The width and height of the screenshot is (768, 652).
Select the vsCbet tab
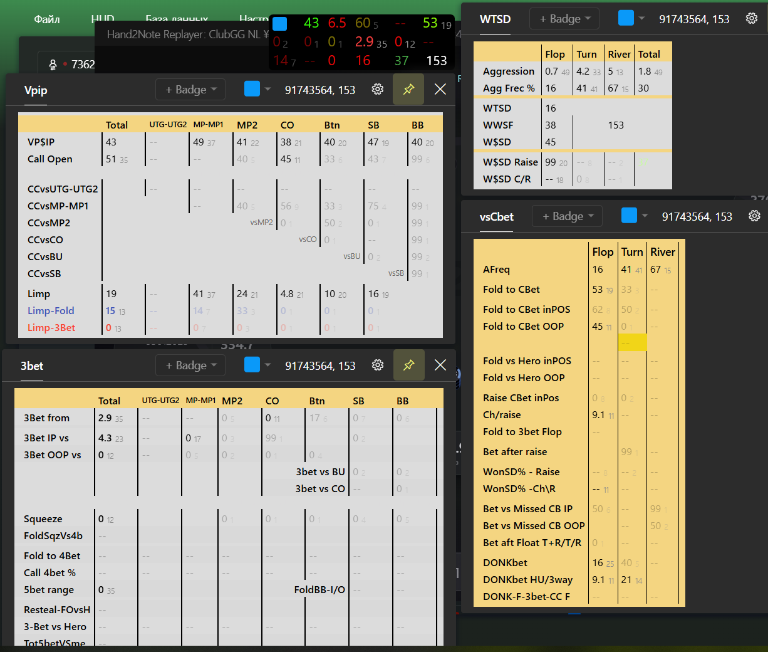[x=497, y=217]
